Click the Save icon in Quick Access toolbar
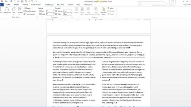Image resolution: width=191 pixels, height=107 pixels. pyautogui.click(x=2, y=1)
